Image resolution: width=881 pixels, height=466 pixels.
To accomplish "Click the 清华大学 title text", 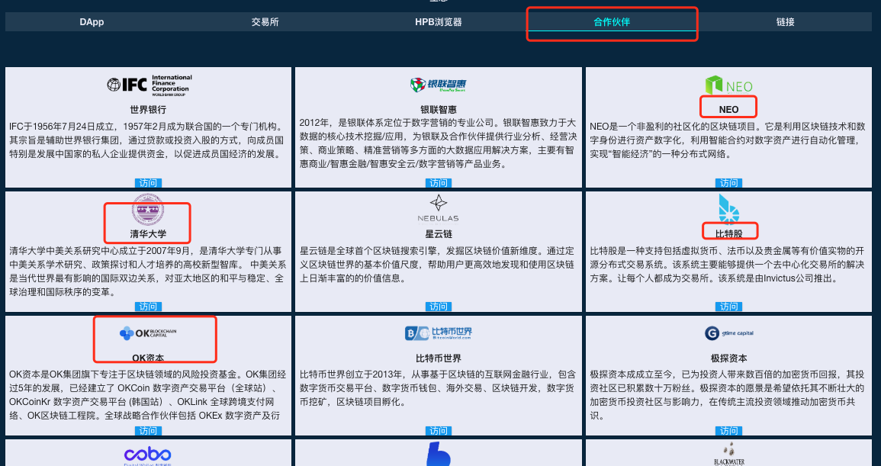I will tap(148, 234).
